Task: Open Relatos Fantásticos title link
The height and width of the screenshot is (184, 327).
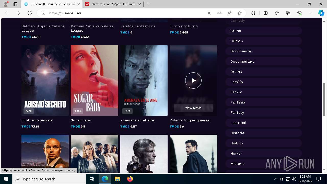Action: [138, 26]
